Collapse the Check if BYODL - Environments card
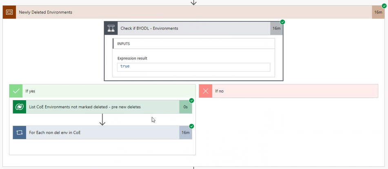 tap(194, 28)
